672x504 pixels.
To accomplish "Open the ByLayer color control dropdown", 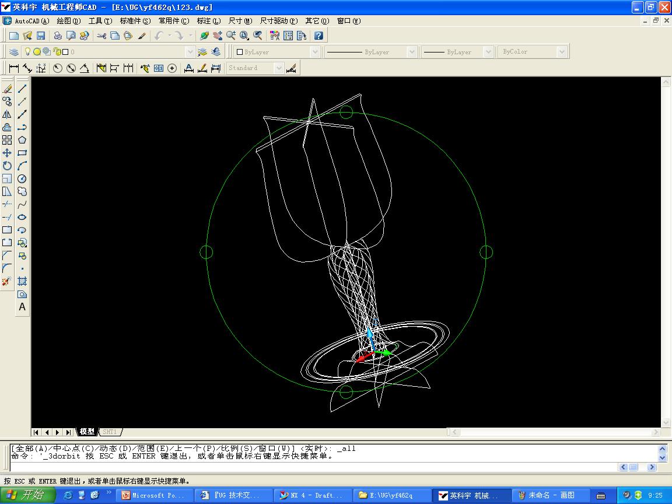I will tap(315, 52).
